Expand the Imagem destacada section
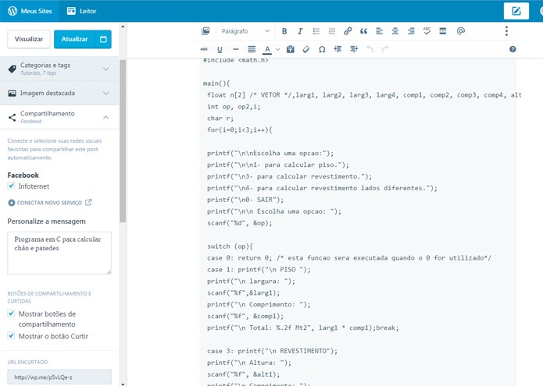The height and width of the screenshot is (386, 543). (x=59, y=94)
